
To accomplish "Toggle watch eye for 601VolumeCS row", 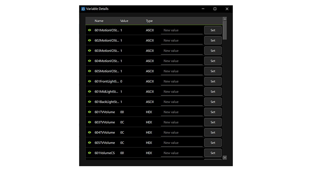I will [x=90, y=153].
